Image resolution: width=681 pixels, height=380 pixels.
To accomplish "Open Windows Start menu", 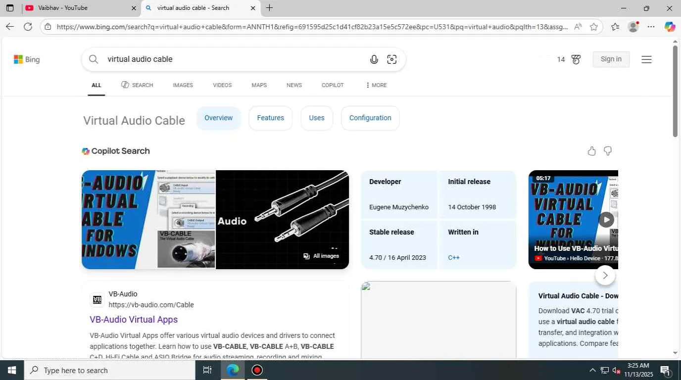I will tap(11, 370).
